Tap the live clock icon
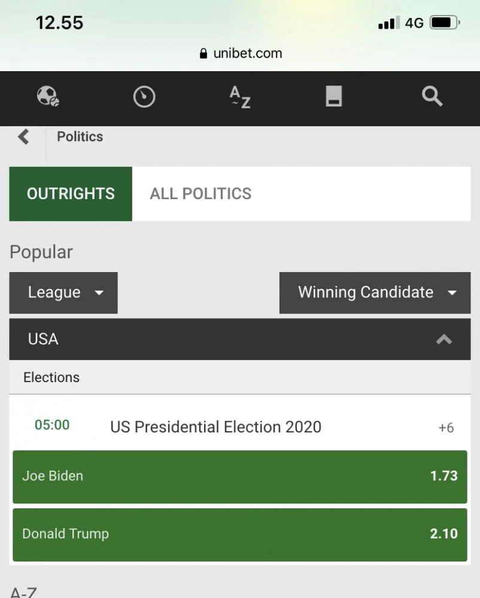Viewport: 480px width, 598px height. pos(144,96)
